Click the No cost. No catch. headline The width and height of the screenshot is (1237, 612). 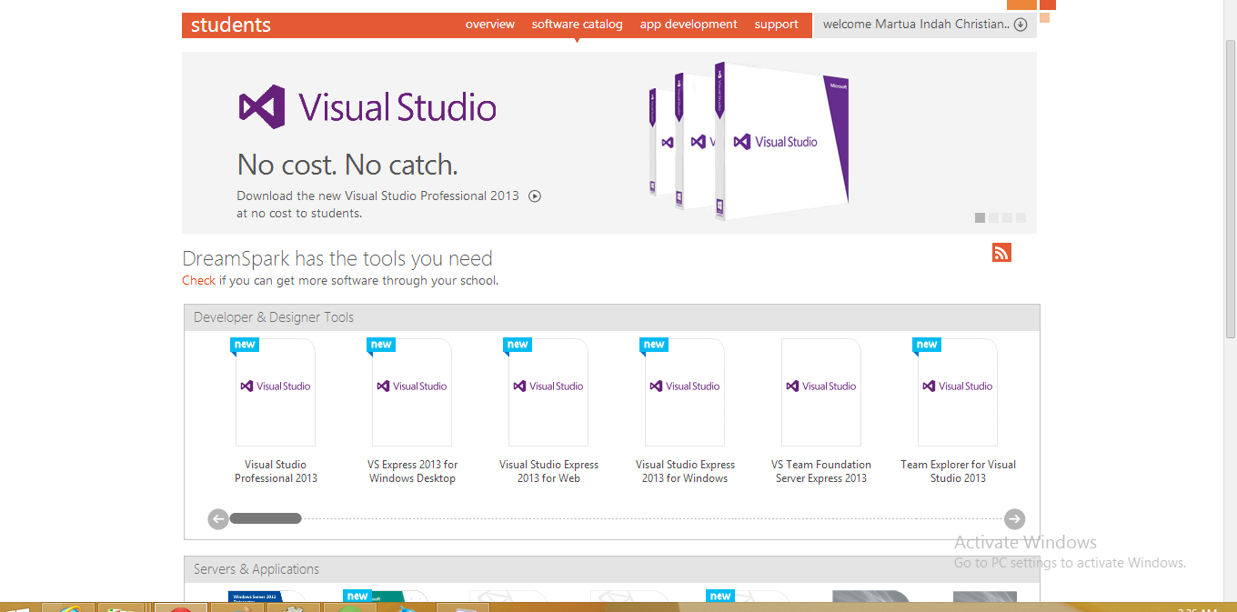347,165
